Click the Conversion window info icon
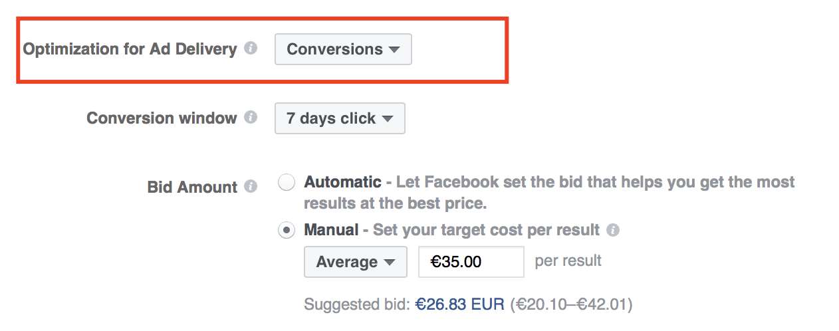 click(250, 118)
